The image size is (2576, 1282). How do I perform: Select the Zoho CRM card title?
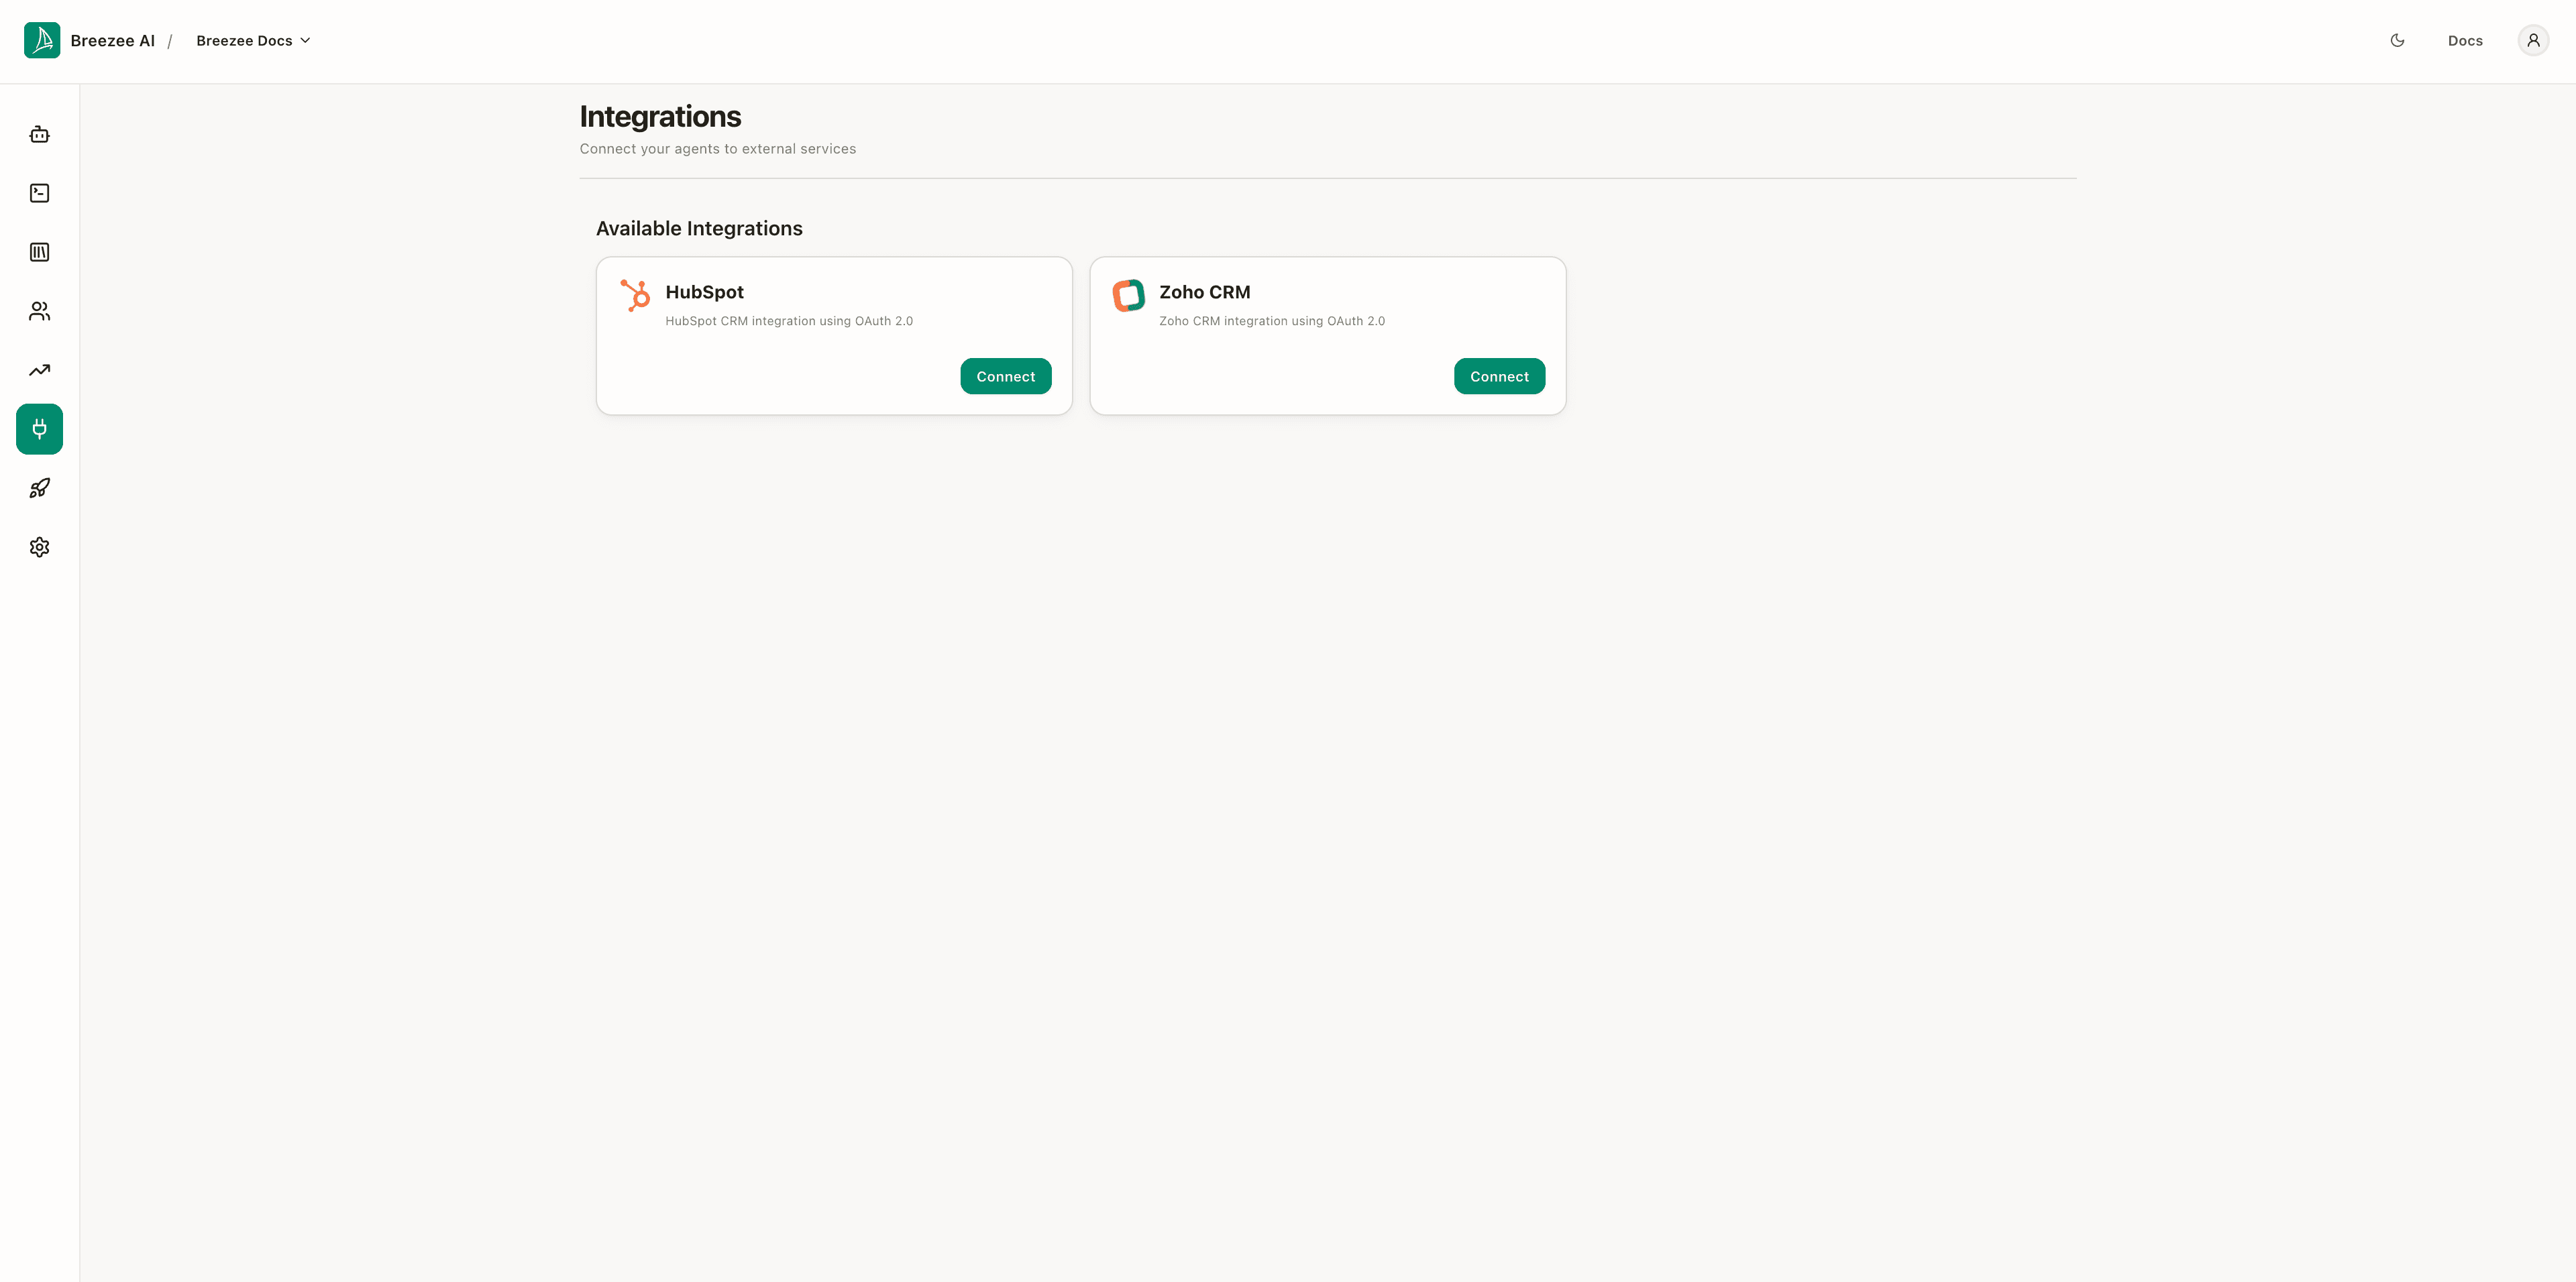pos(1204,292)
